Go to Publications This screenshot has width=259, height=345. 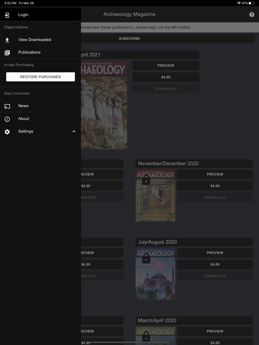coord(40,52)
